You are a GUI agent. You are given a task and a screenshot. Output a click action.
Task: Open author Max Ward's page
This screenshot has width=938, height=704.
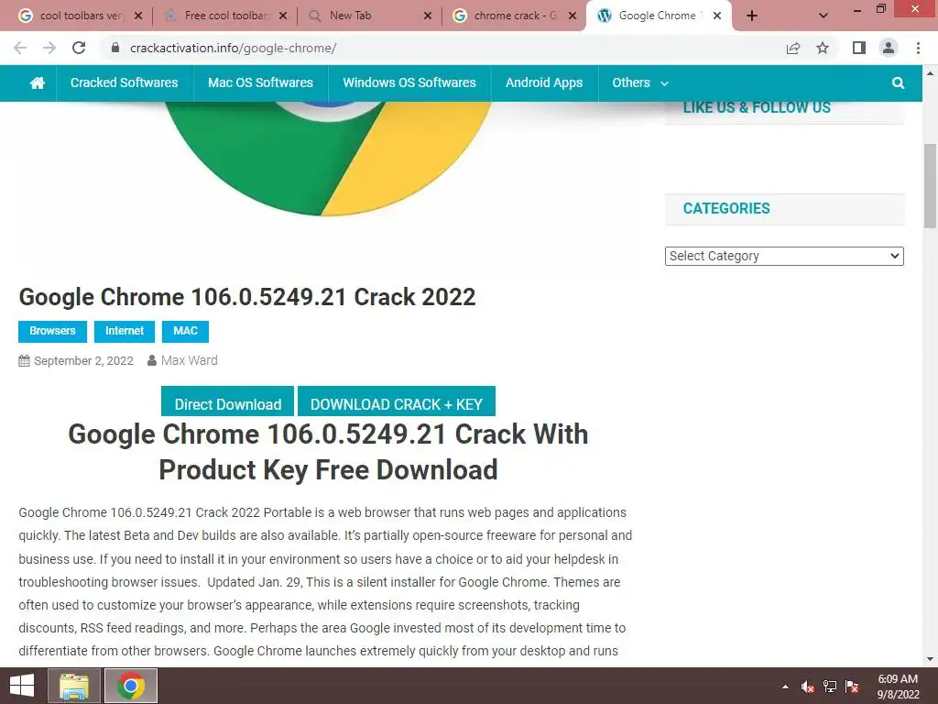(189, 360)
